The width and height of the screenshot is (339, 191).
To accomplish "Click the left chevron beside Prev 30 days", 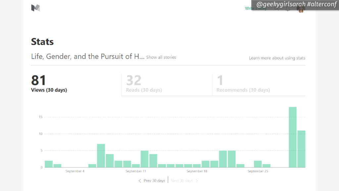I will pos(140,181).
